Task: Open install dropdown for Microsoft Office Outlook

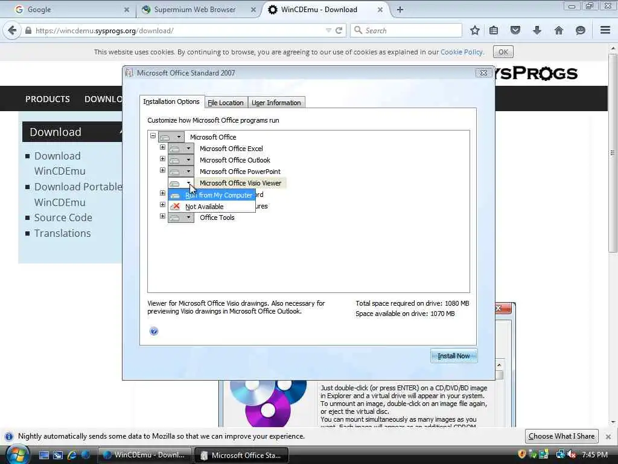Action: (x=181, y=159)
